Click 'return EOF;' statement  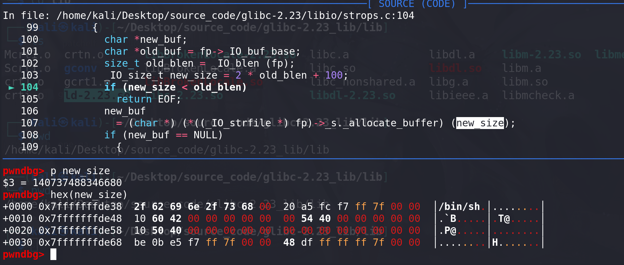pos(149,99)
